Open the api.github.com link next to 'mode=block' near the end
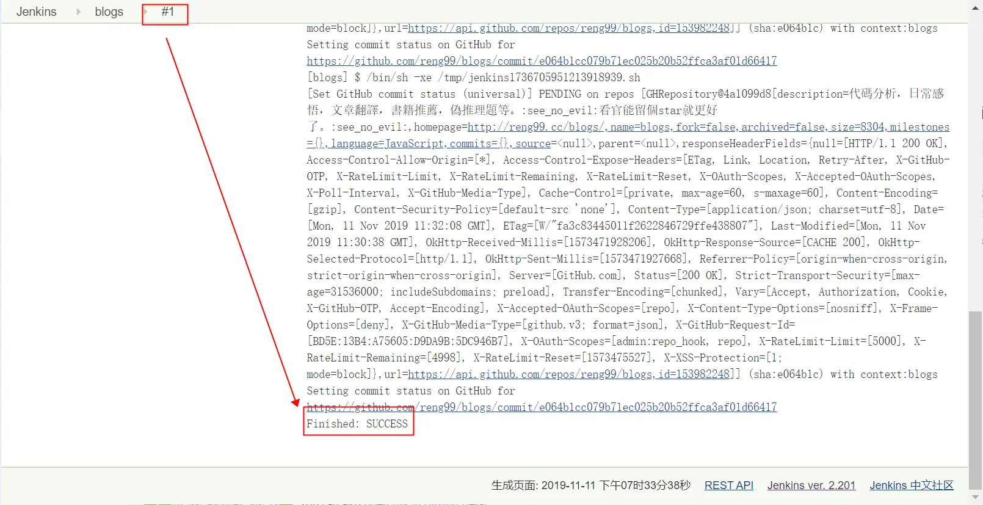The image size is (983, 505). tap(569, 374)
